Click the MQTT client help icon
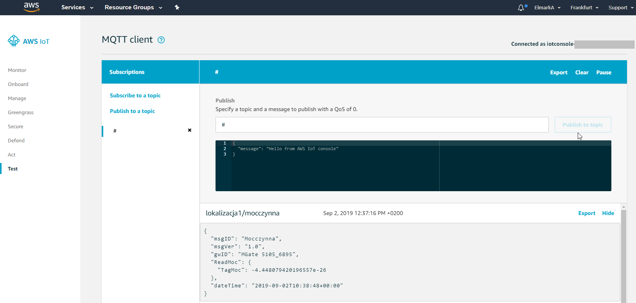The image size is (636, 303). click(x=161, y=40)
